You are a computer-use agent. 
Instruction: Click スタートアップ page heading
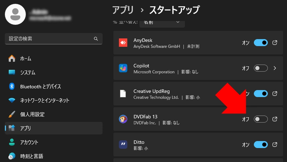click(174, 10)
